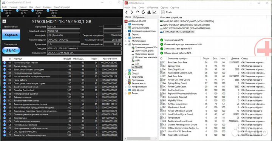Uncheck the Free Fall Event Count checkbox
Screen dimensions: 272x141
click(161, 135)
